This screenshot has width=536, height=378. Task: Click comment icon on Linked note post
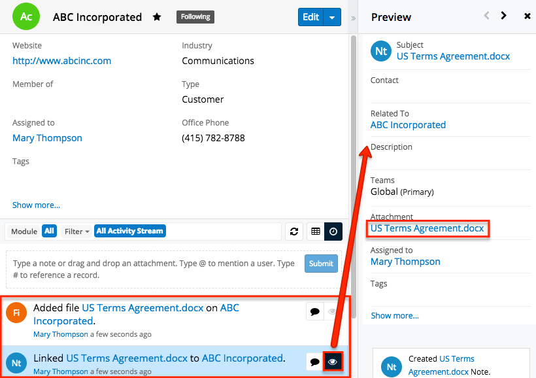point(315,361)
